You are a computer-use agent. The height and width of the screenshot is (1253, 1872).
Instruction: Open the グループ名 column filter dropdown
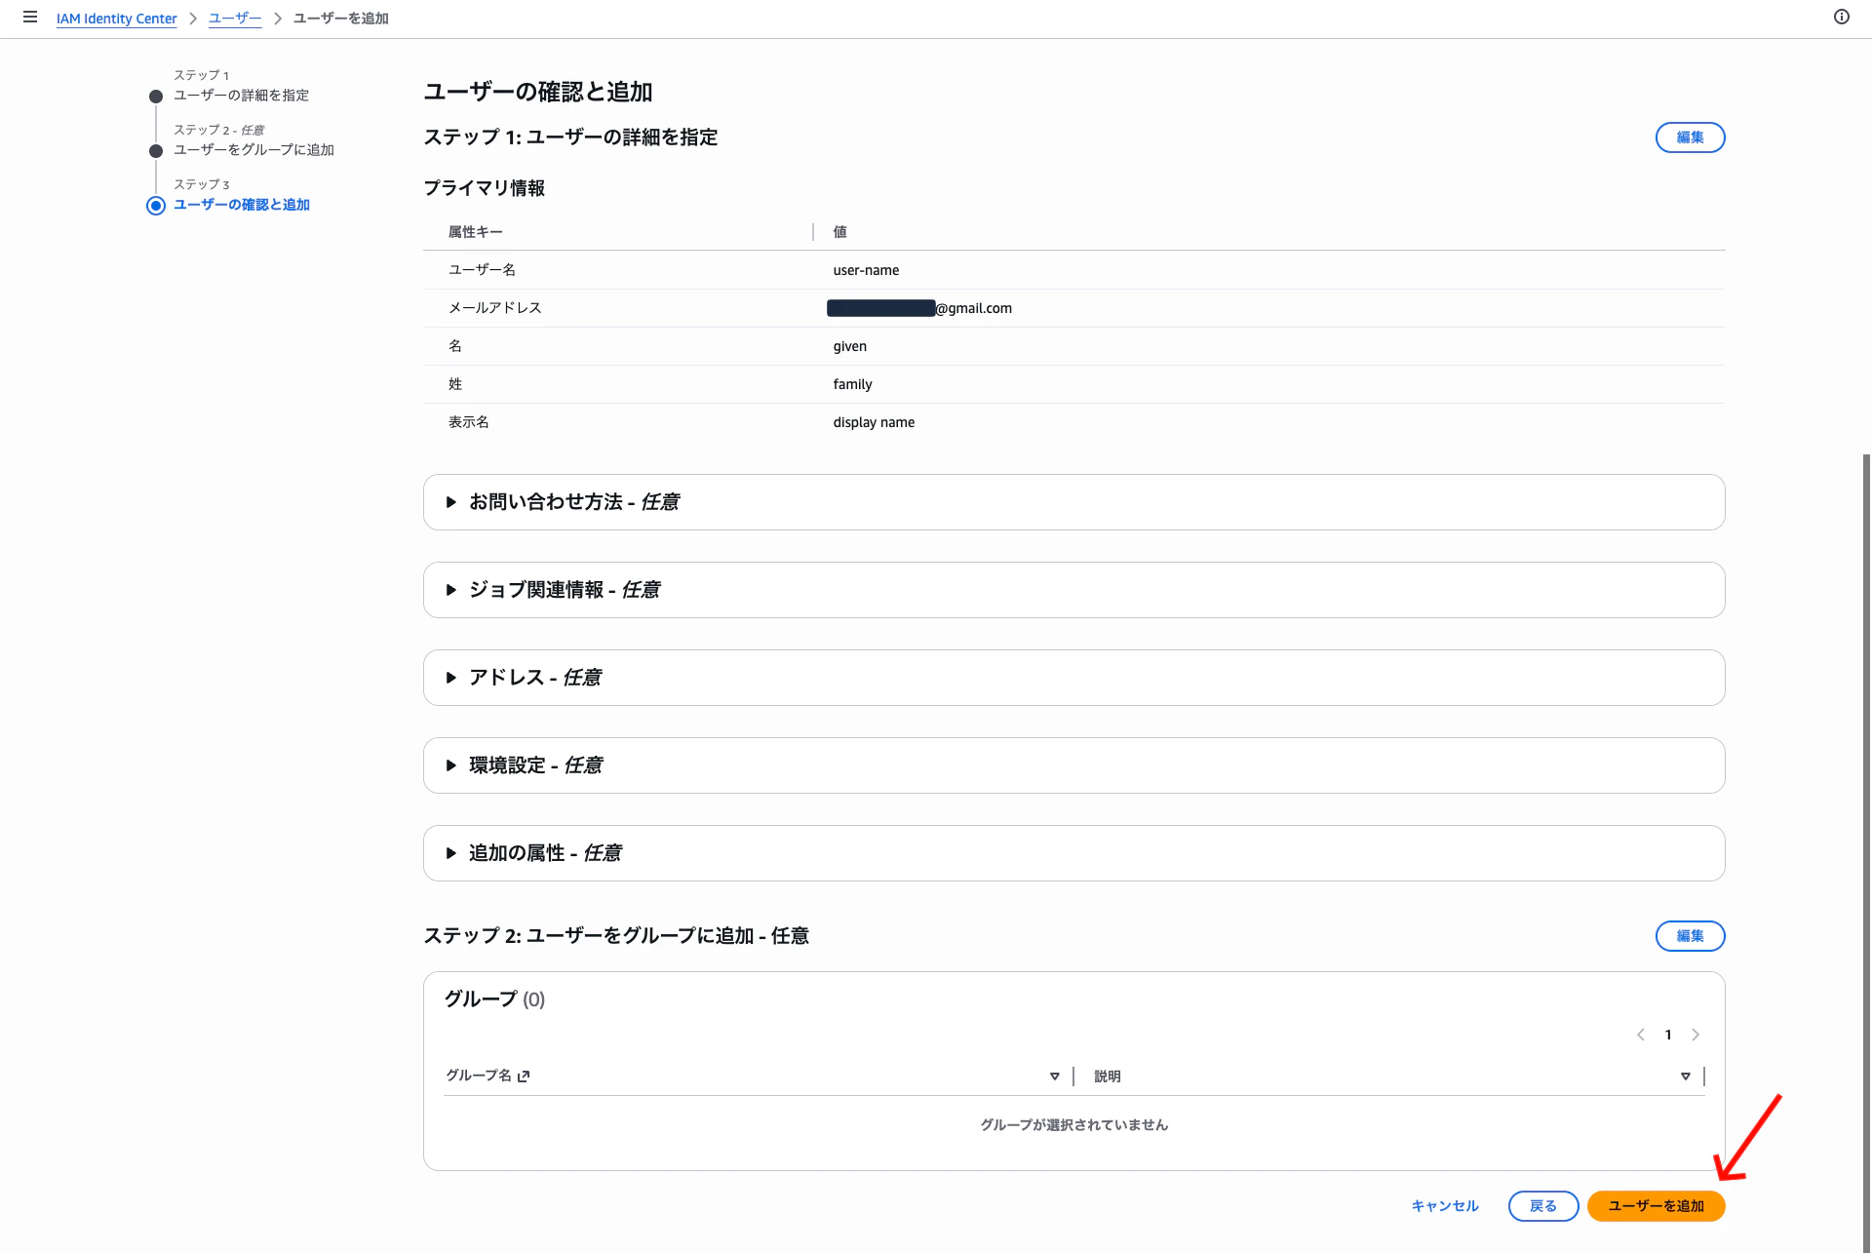(x=1054, y=1076)
